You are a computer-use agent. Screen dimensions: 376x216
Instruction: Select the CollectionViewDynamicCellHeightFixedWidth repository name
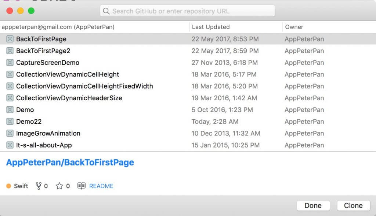84,86
